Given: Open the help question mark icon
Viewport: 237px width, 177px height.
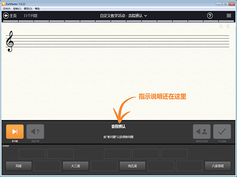Looking at the screenshot, I should click(210, 16).
